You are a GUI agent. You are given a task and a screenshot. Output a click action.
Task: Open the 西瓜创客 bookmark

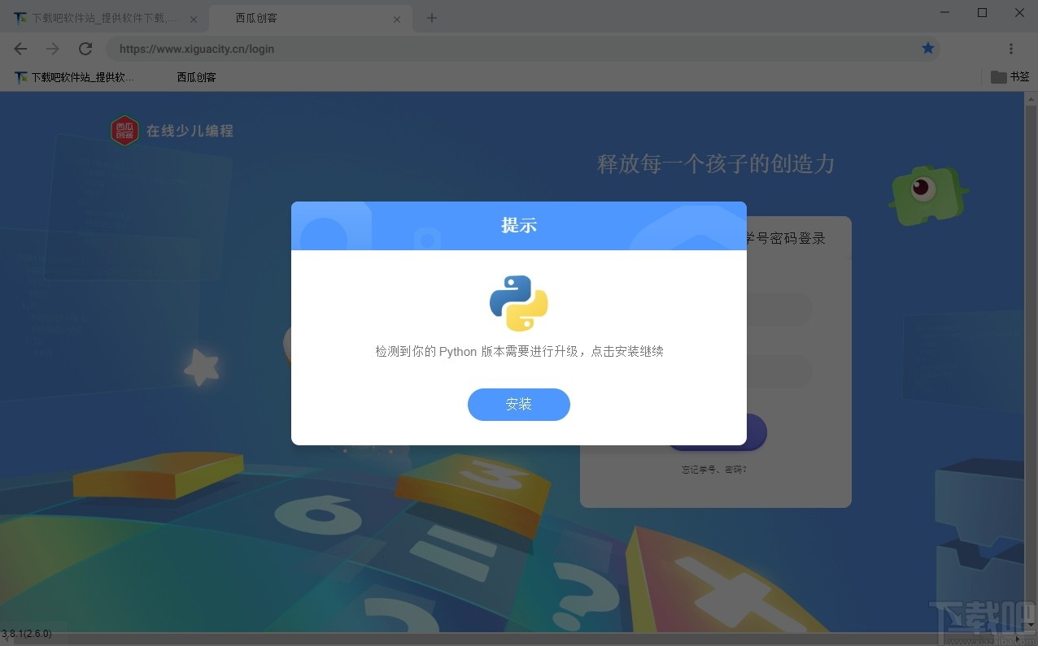[195, 76]
